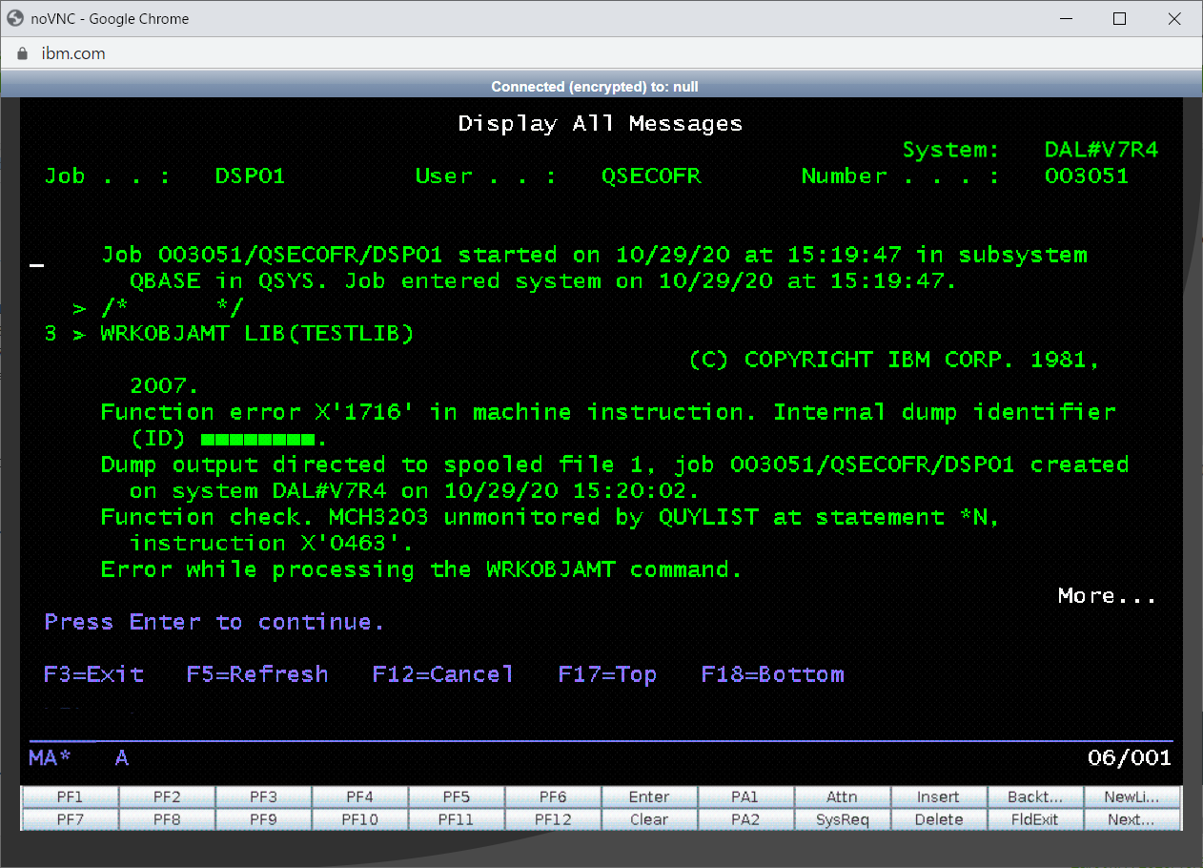Click the cursor position 06/001 indicator
1203x868 pixels.
pos(1130,758)
